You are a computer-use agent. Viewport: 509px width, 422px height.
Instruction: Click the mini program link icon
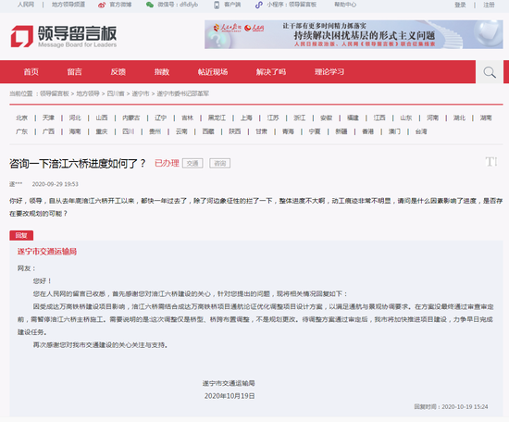tap(259, 5)
